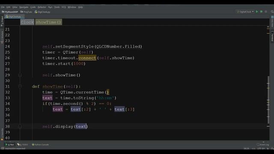Open the Navigate menu

click(x=24, y=7)
